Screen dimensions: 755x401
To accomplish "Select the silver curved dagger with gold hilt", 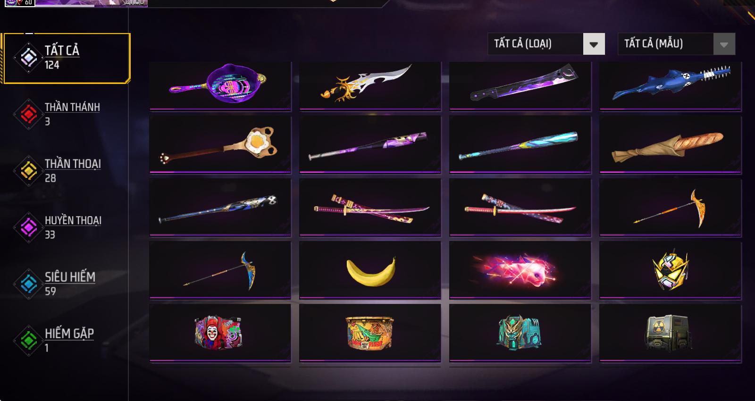I will pos(370,86).
